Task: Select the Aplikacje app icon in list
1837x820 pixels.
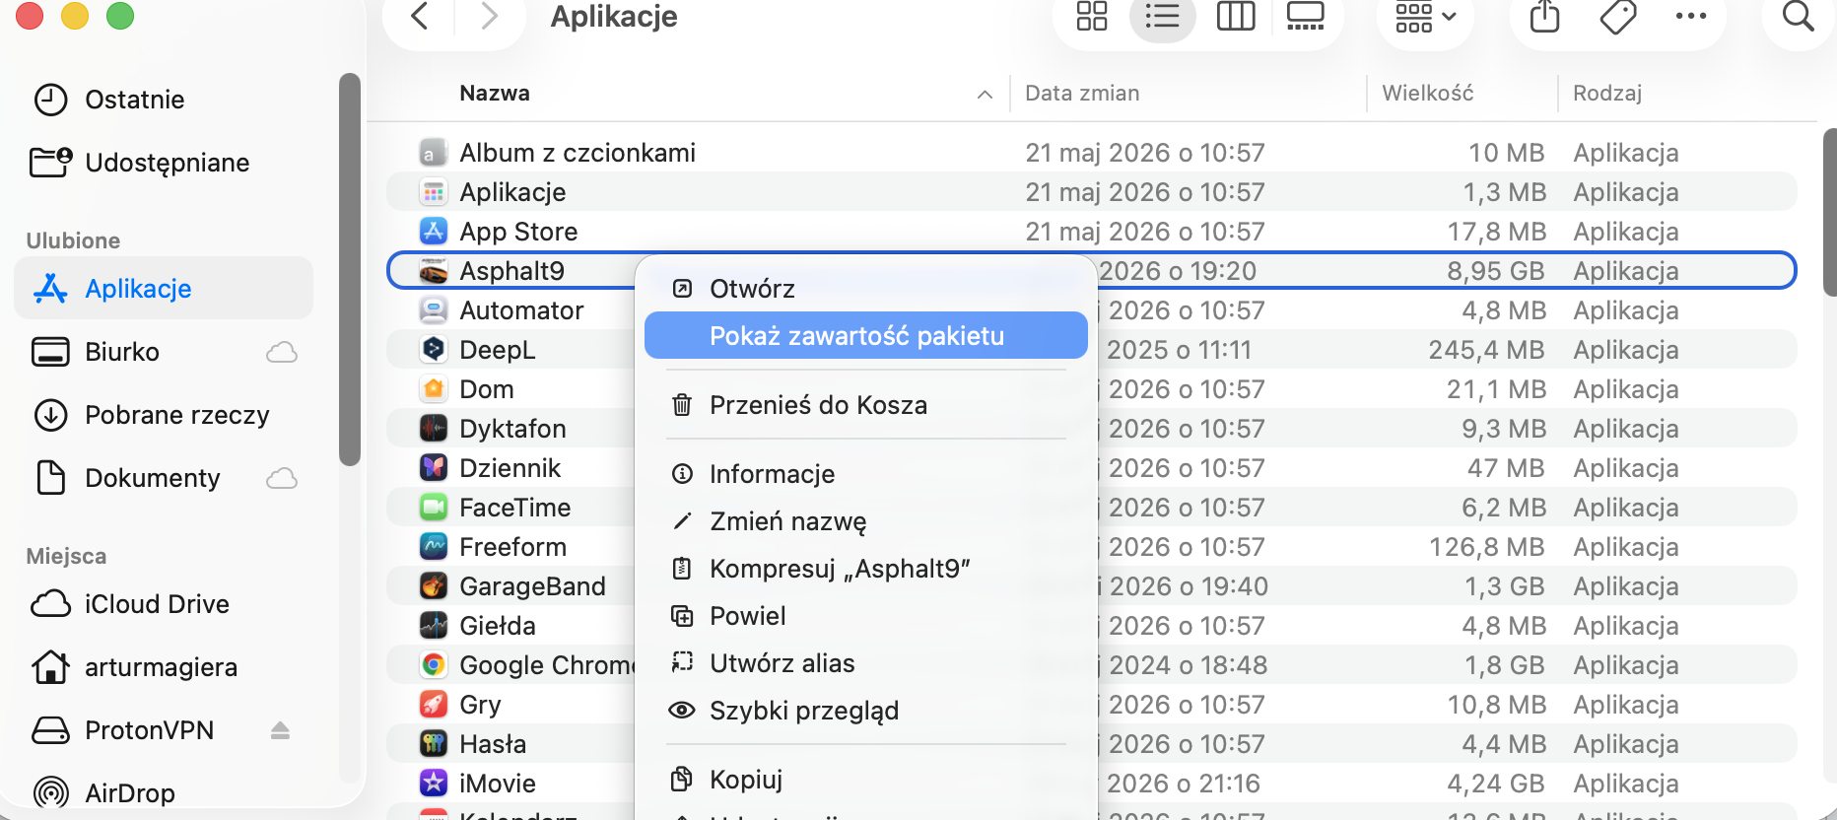Action: tap(433, 192)
